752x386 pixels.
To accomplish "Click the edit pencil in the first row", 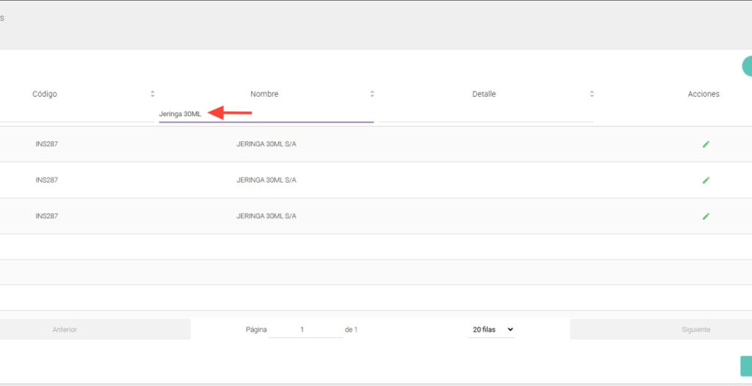I will click(x=706, y=145).
